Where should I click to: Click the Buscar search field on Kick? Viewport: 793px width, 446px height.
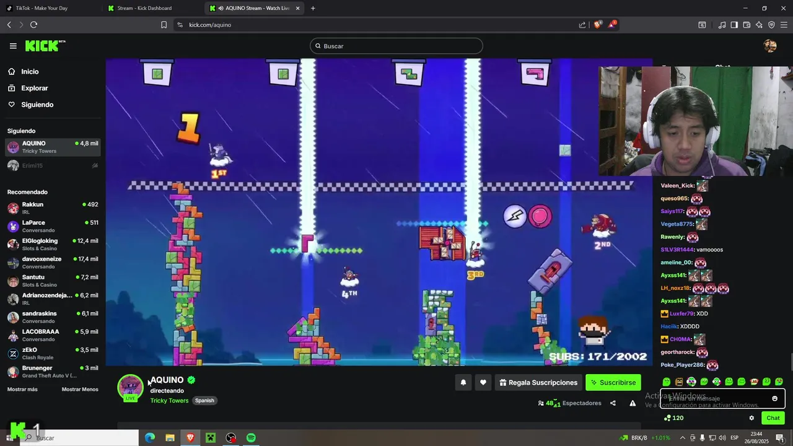pyautogui.click(x=396, y=46)
